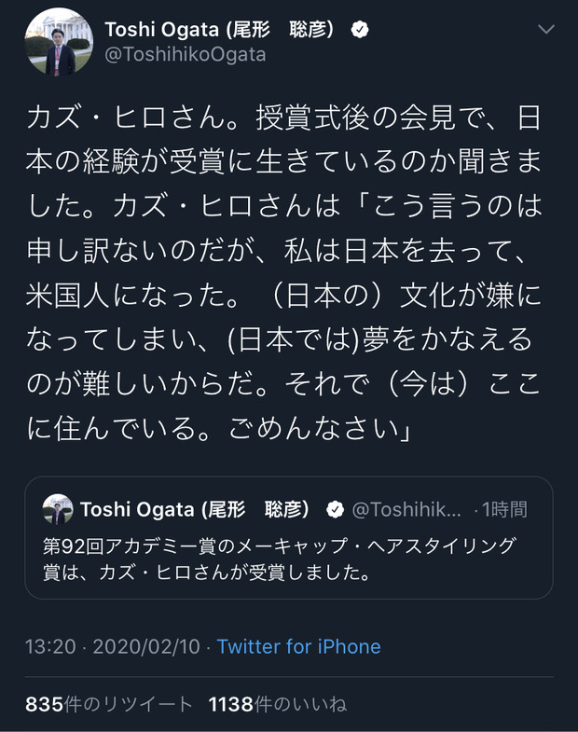Open the tweet options chevron menu
The height and width of the screenshot is (732, 578).
[545, 30]
